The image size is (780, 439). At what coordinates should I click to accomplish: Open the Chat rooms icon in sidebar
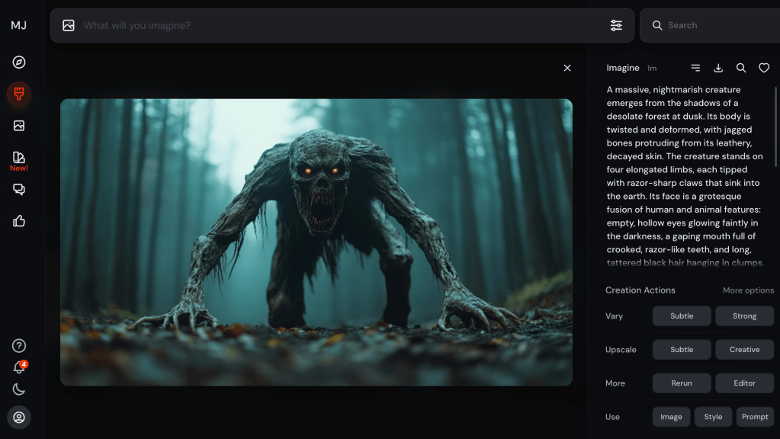[x=19, y=190]
